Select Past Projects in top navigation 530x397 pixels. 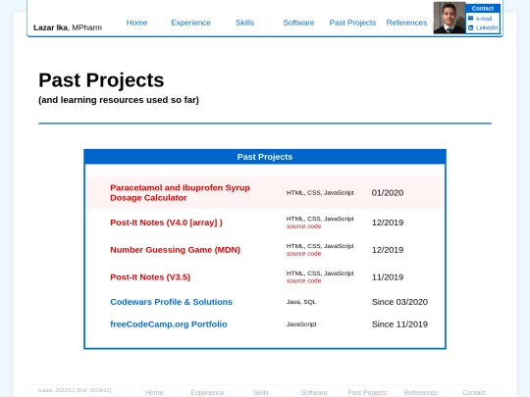tap(352, 23)
